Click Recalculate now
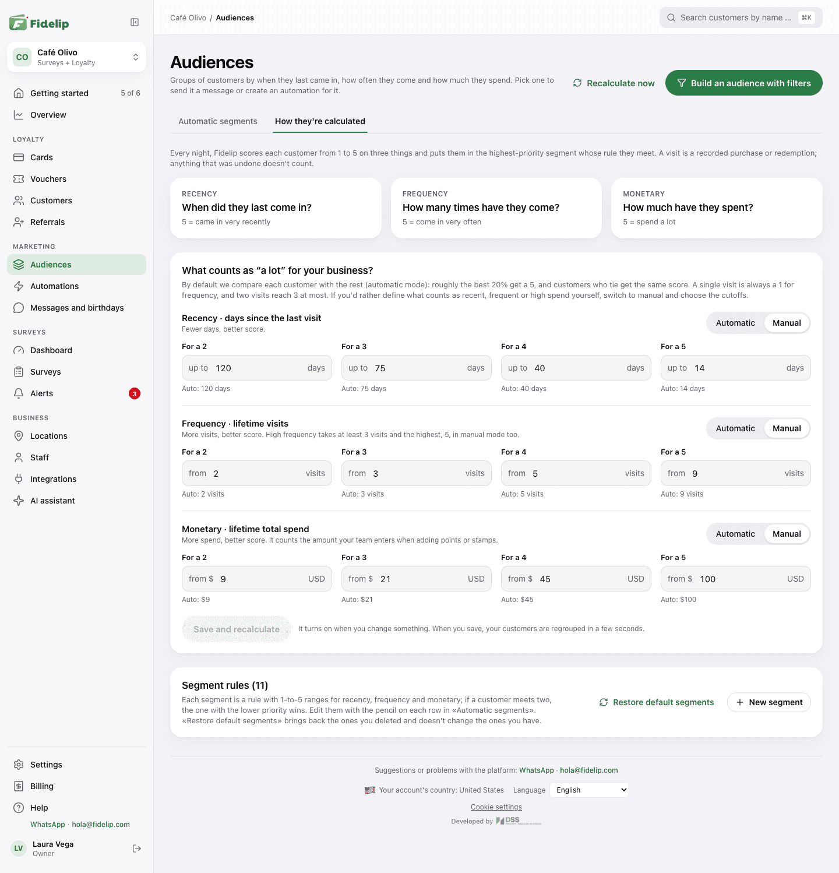Screen dimensions: 839x873 click(x=614, y=83)
